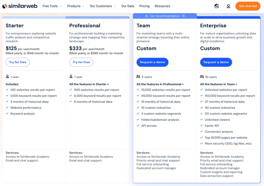Click the Our recommendation banner above Team
Screen dimensions: 264x186
[x=164, y=16]
